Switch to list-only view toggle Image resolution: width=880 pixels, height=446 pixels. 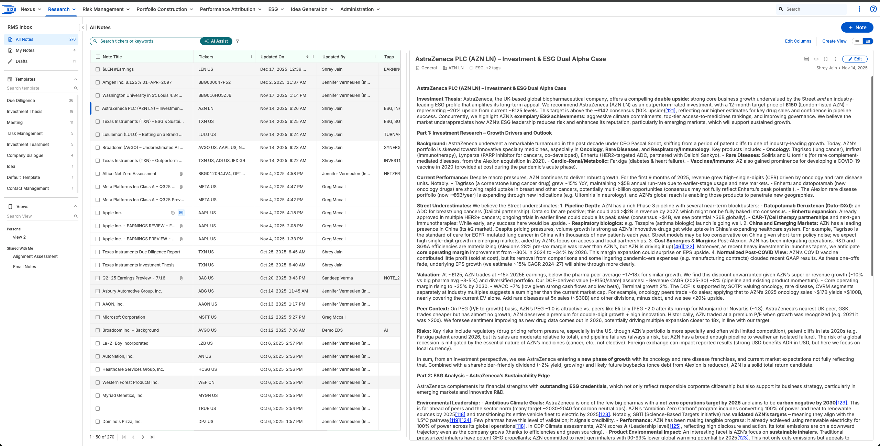click(x=858, y=41)
